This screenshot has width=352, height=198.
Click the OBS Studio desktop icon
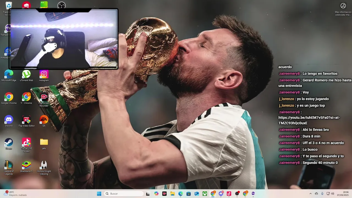pos(61,5)
